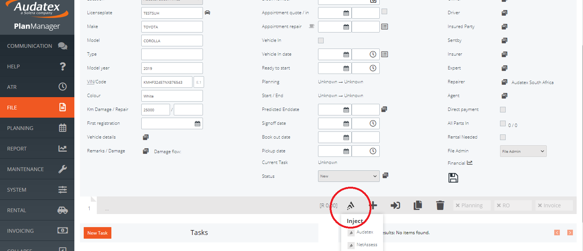The image size is (583, 251).
Task: Click the Financial chart icon
Action: (x=470, y=163)
